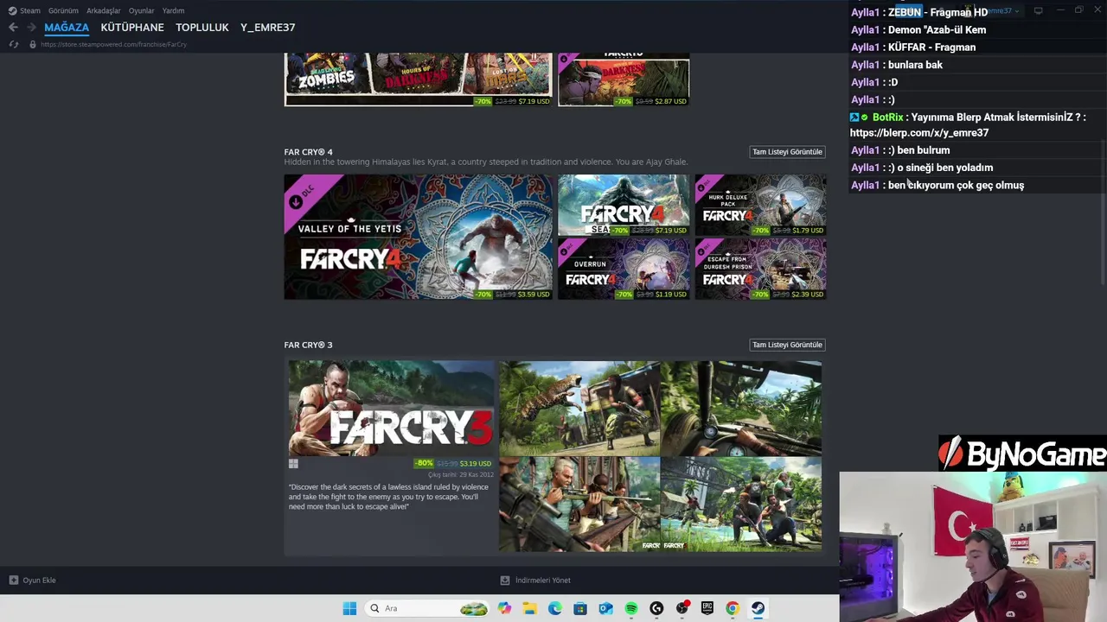The height and width of the screenshot is (622, 1107).
Task: Switch to Google Chrome in the taskbar
Action: pos(733,608)
